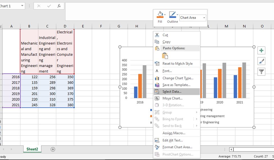Click the top-right chart resize handle
The image size is (274, 160).
[254, 47]
